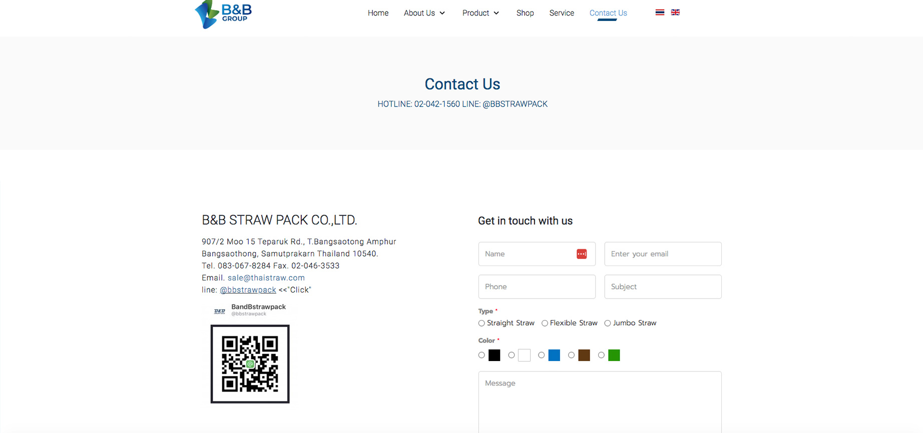The image size is (923, 433).
Task: Click the green color swatch
Action: coord(614,355)
